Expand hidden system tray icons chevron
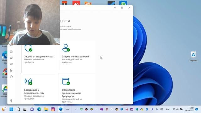Image resolution: width=201 pixels, height=113 pixels. pyautogui.click(x=76, y=109)
